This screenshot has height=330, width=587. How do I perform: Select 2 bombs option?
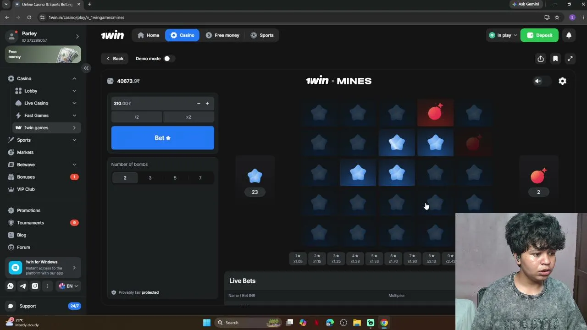coord(125,178)
